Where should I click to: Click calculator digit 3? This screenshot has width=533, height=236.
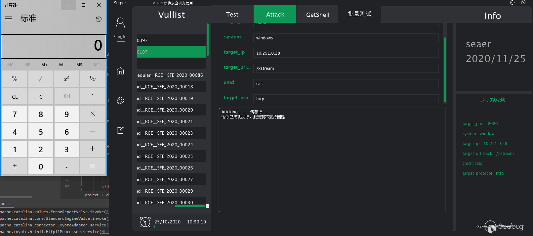(66, 149)
